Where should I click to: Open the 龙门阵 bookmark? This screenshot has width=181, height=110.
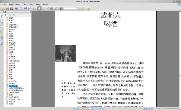[11, 34]
